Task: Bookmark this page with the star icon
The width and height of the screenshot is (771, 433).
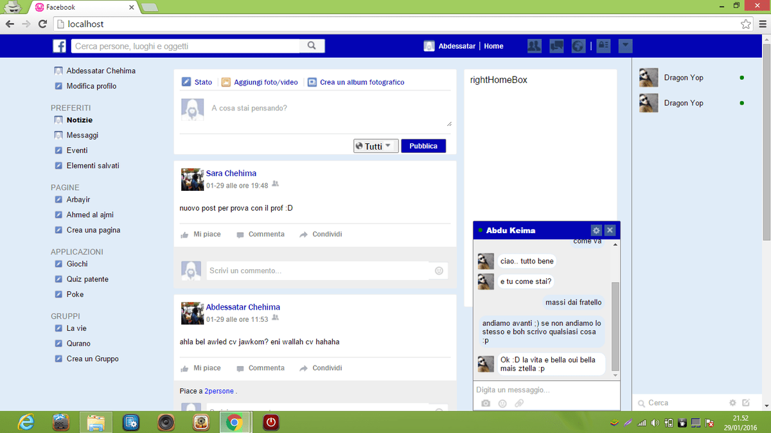Action: tap(745, 24)
